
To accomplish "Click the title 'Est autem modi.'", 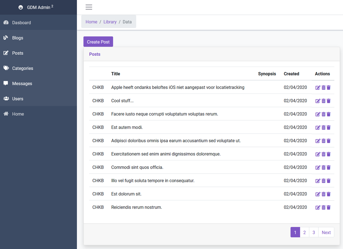I will click(127, 127).
